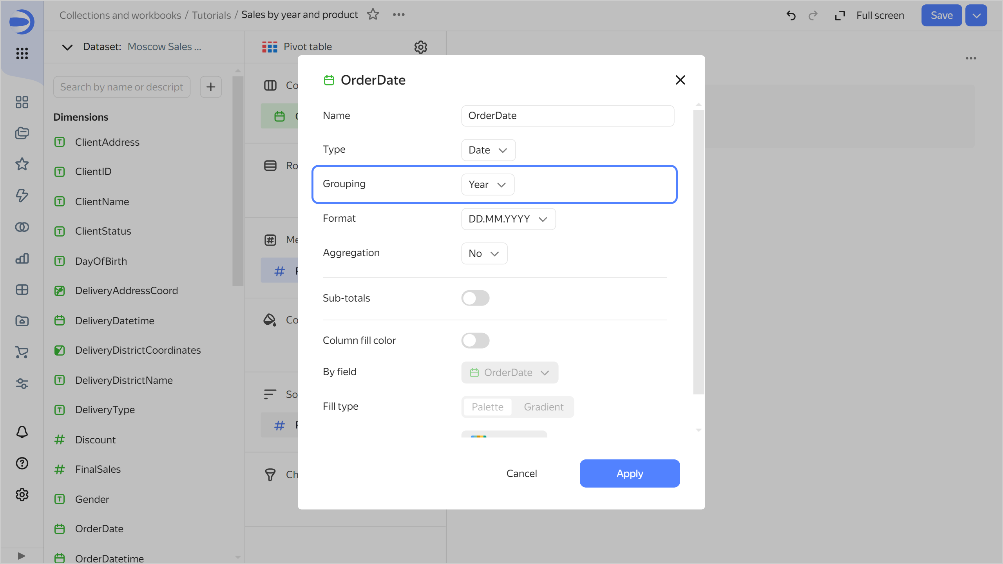Enable the Sub-totals toggle

coord(475,298)
